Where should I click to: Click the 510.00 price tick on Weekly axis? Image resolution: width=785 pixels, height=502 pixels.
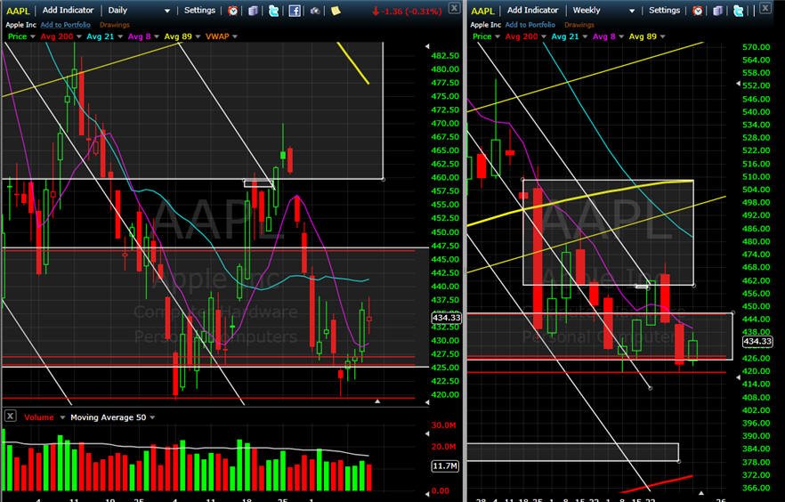(756, 176)
